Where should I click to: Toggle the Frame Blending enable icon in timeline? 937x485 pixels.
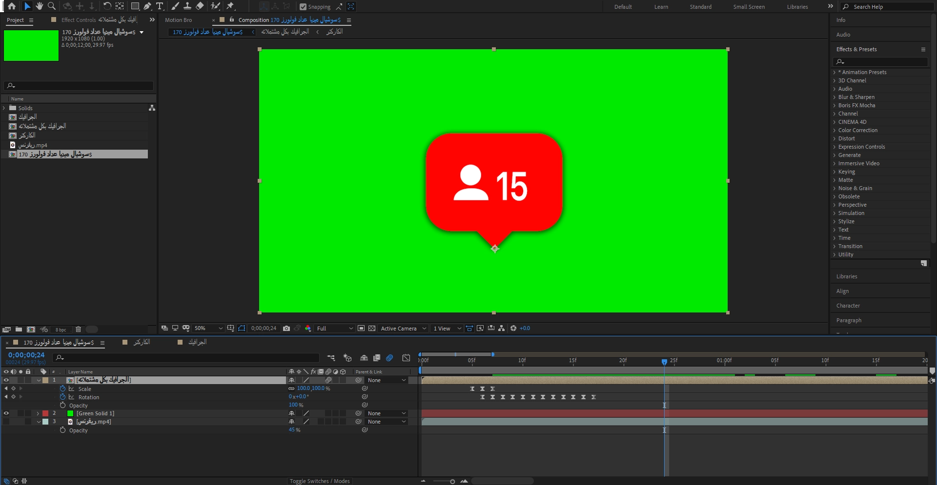377,358
